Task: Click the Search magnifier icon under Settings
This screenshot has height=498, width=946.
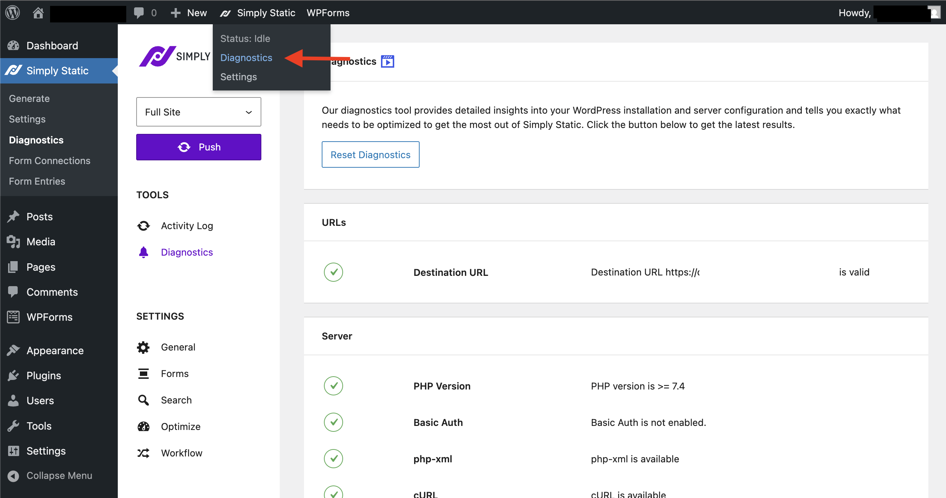Action: point(144,400)
